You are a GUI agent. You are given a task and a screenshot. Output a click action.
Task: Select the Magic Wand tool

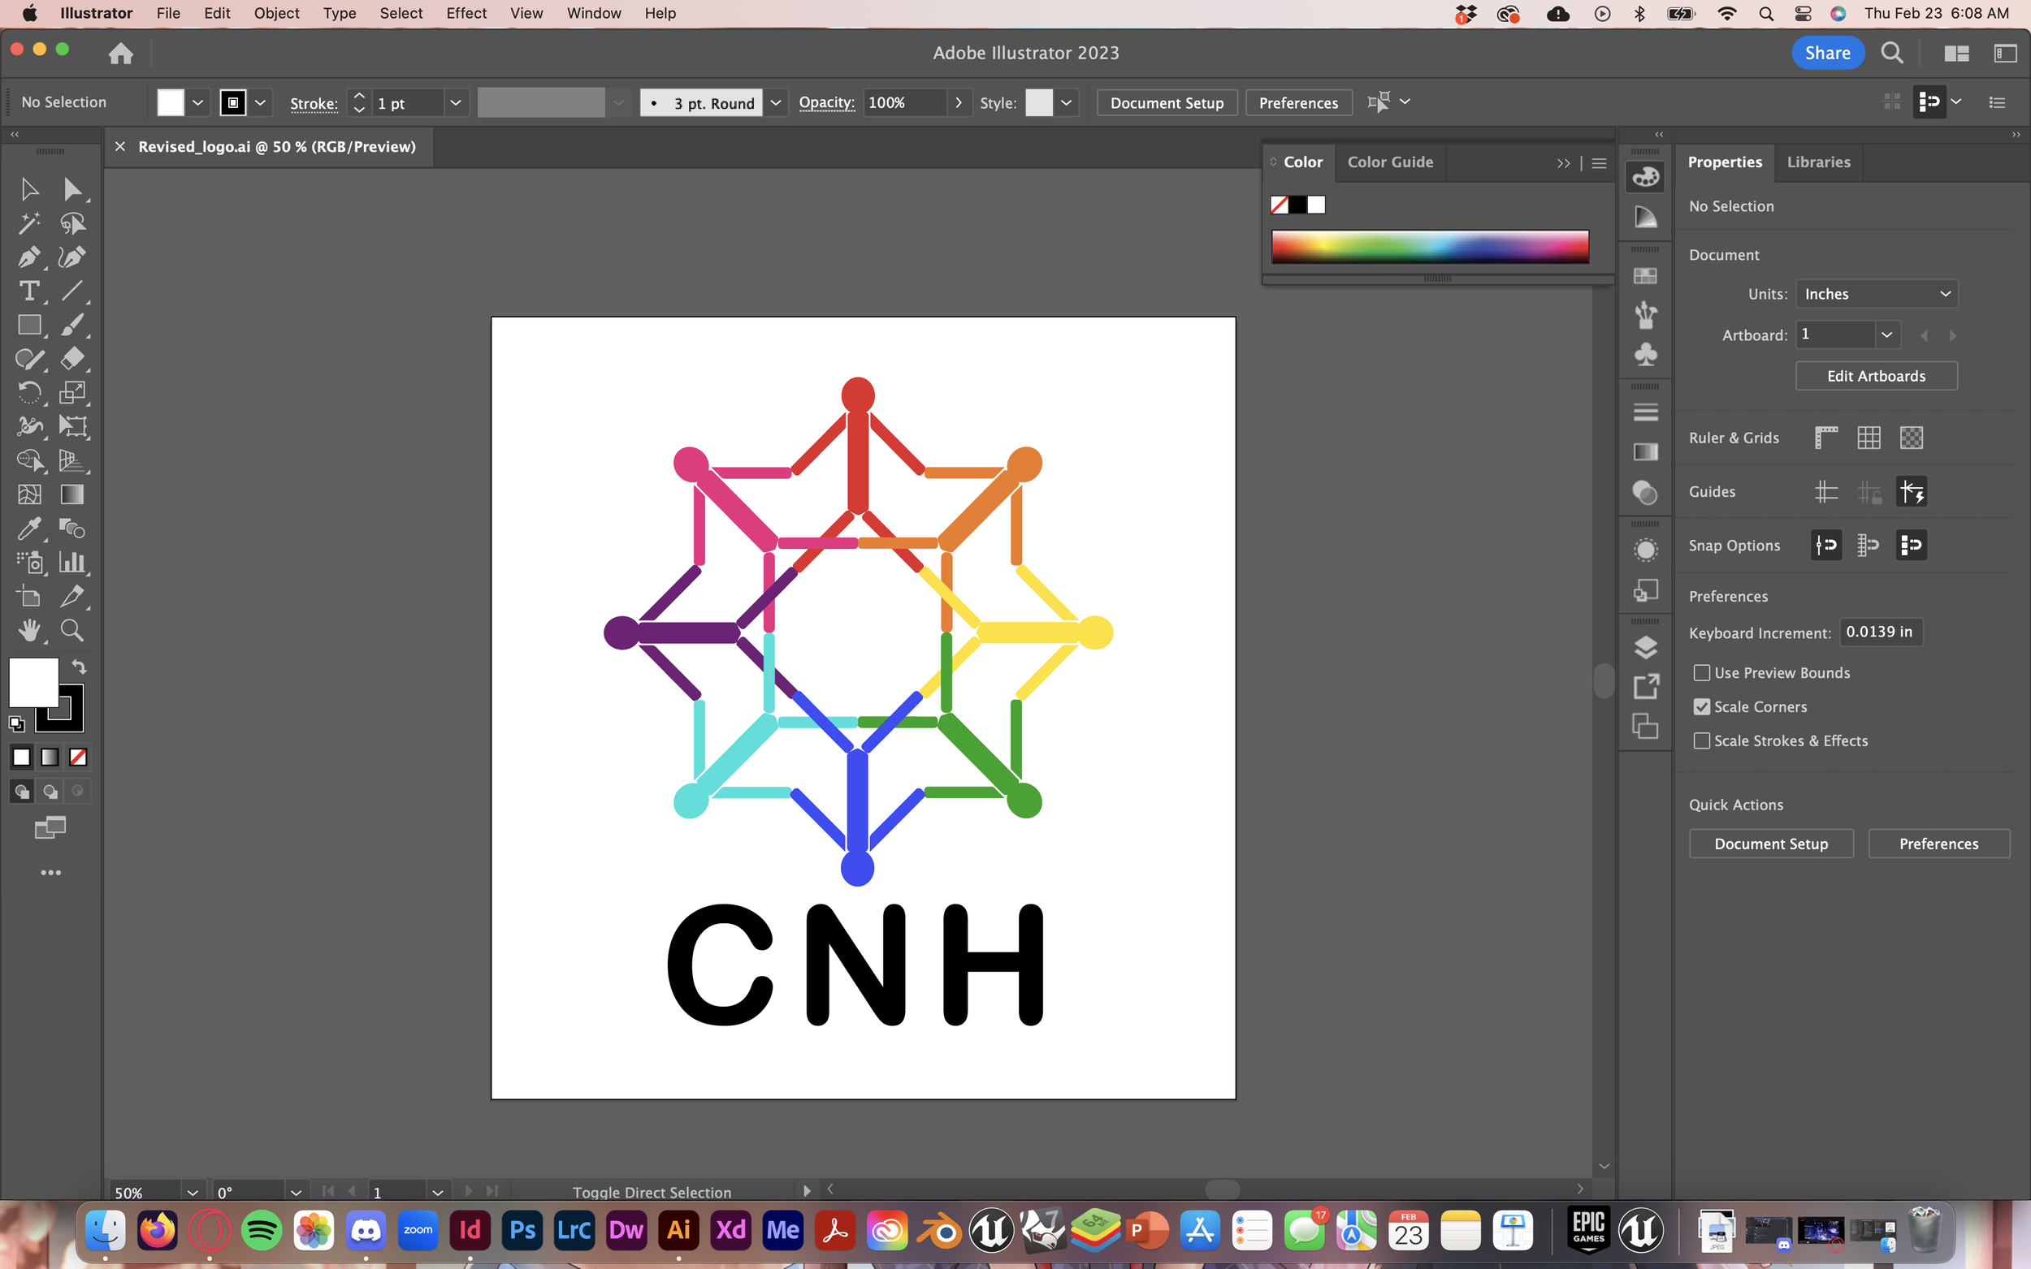coord(28,223)
